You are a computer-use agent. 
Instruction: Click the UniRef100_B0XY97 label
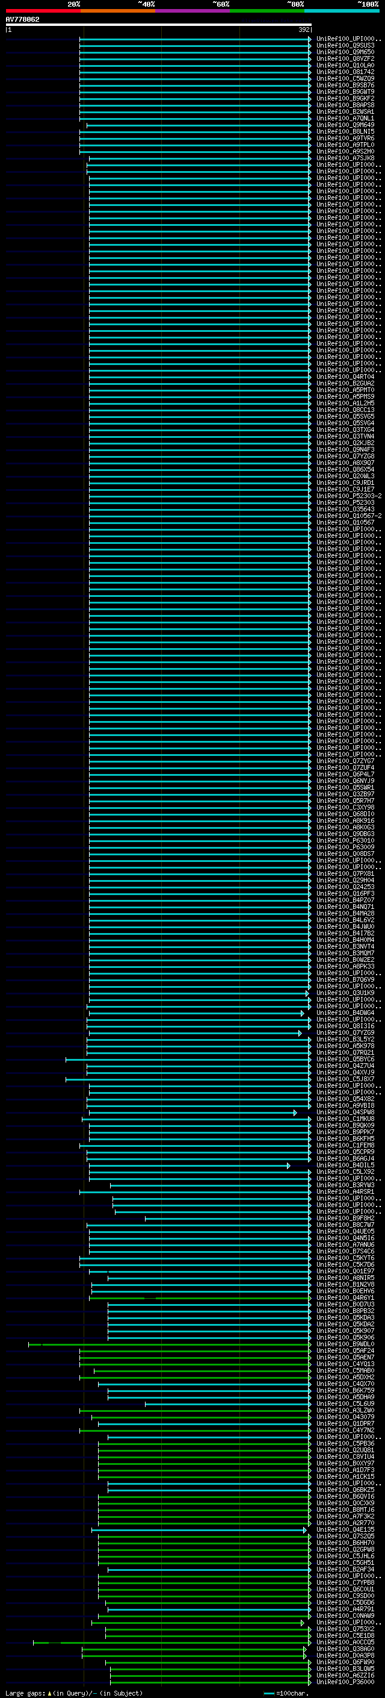click(x=345, y=1463)
